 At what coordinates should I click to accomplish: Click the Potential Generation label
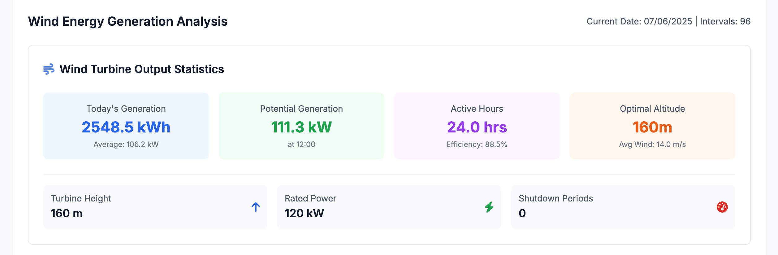[301, 109]
